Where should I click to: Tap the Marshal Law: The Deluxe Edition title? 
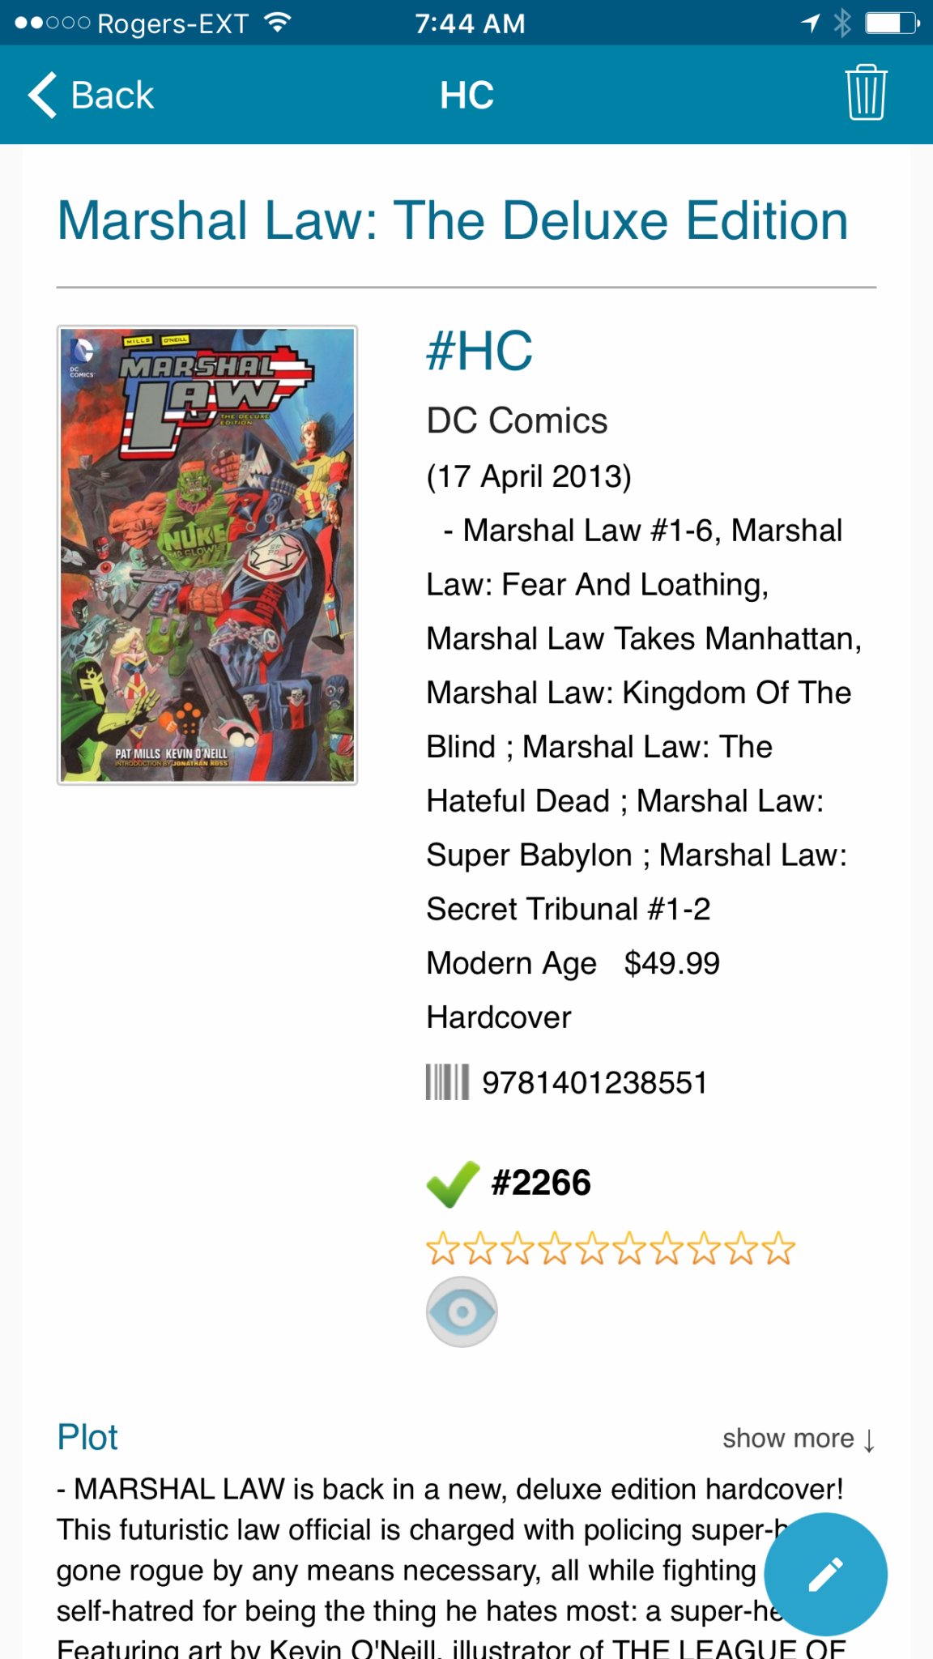[453, 220]
